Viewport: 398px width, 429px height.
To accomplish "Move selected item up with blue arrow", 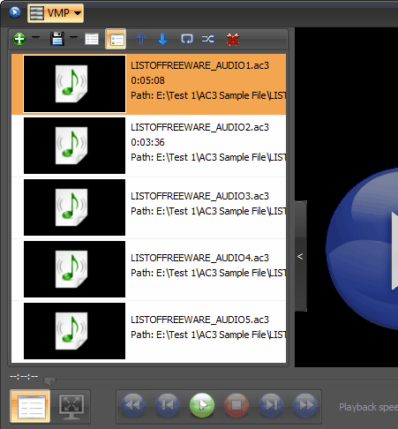I will 141,39.
